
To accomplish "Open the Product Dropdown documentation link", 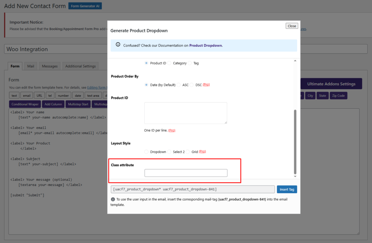I will (206, 45).
